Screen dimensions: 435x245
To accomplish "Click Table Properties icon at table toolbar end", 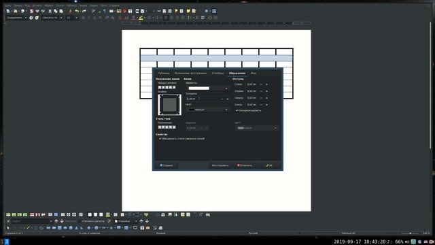I will tap(208, 215).
